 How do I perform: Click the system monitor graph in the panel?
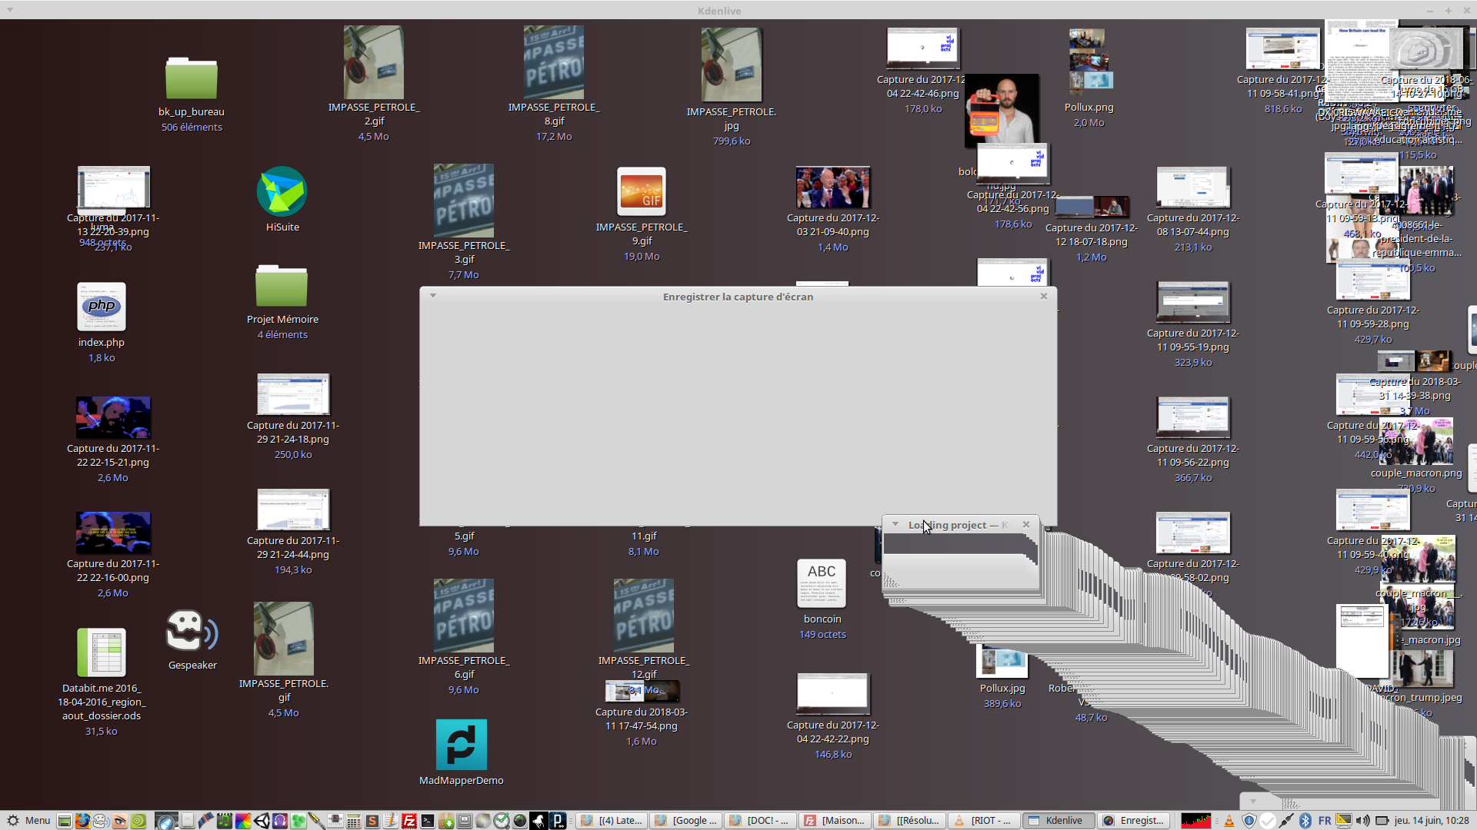[1195, 821]
